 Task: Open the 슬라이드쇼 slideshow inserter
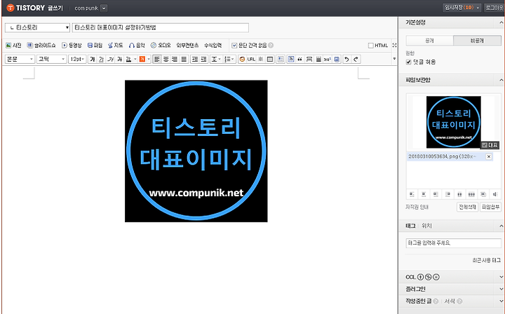click(41, 46)
